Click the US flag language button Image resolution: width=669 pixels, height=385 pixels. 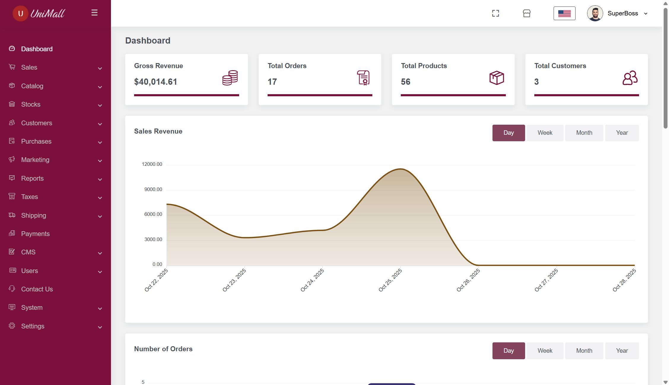[x=564, y=13]
